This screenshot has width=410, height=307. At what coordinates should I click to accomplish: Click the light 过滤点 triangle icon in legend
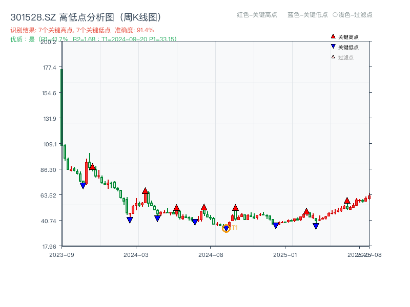coord(333,57)
